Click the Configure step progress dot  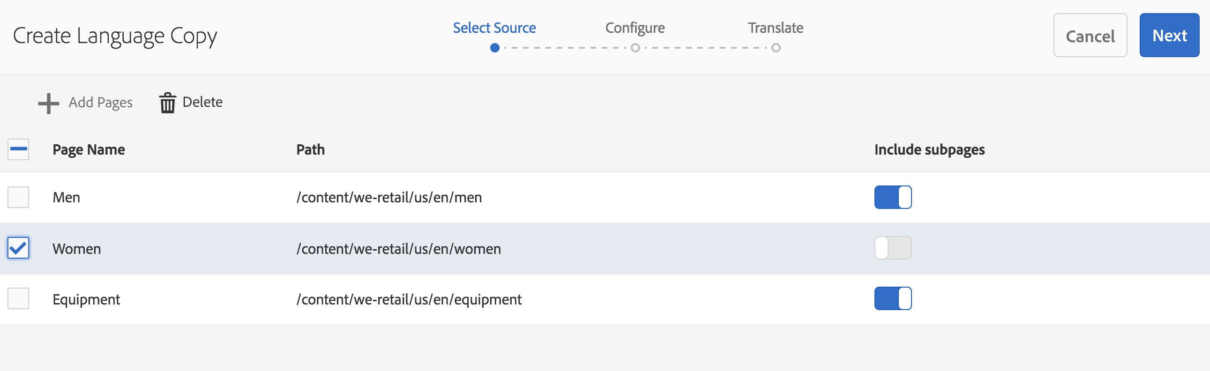tap(635, 48)
